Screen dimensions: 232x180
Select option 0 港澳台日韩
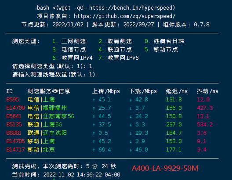(164, 41)
